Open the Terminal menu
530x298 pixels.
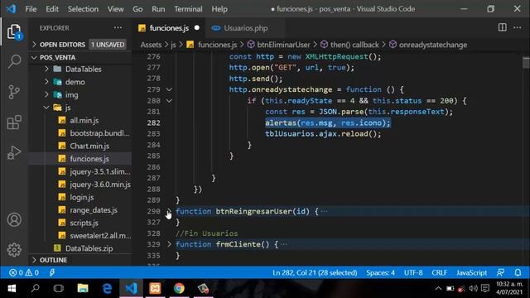[188, 9]
